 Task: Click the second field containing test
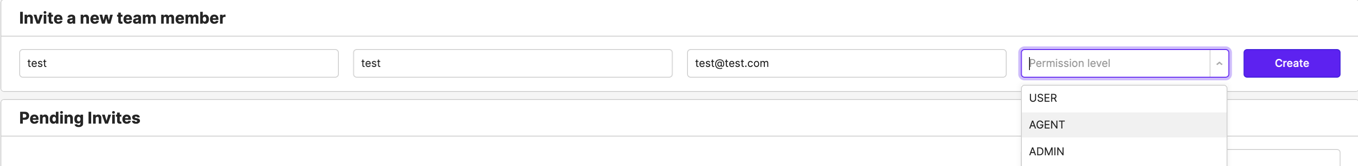(x=512, y=63)
